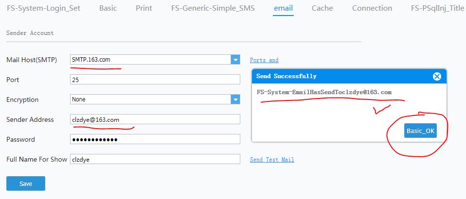Screen dimensions: 466x199
Task: Select the Password field
Action: [155, 139]
